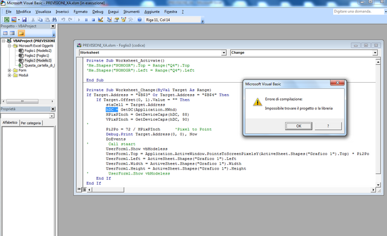The image size is (387, 236).
Task: Click the Find binoculars icon
Action: (54, 20)
